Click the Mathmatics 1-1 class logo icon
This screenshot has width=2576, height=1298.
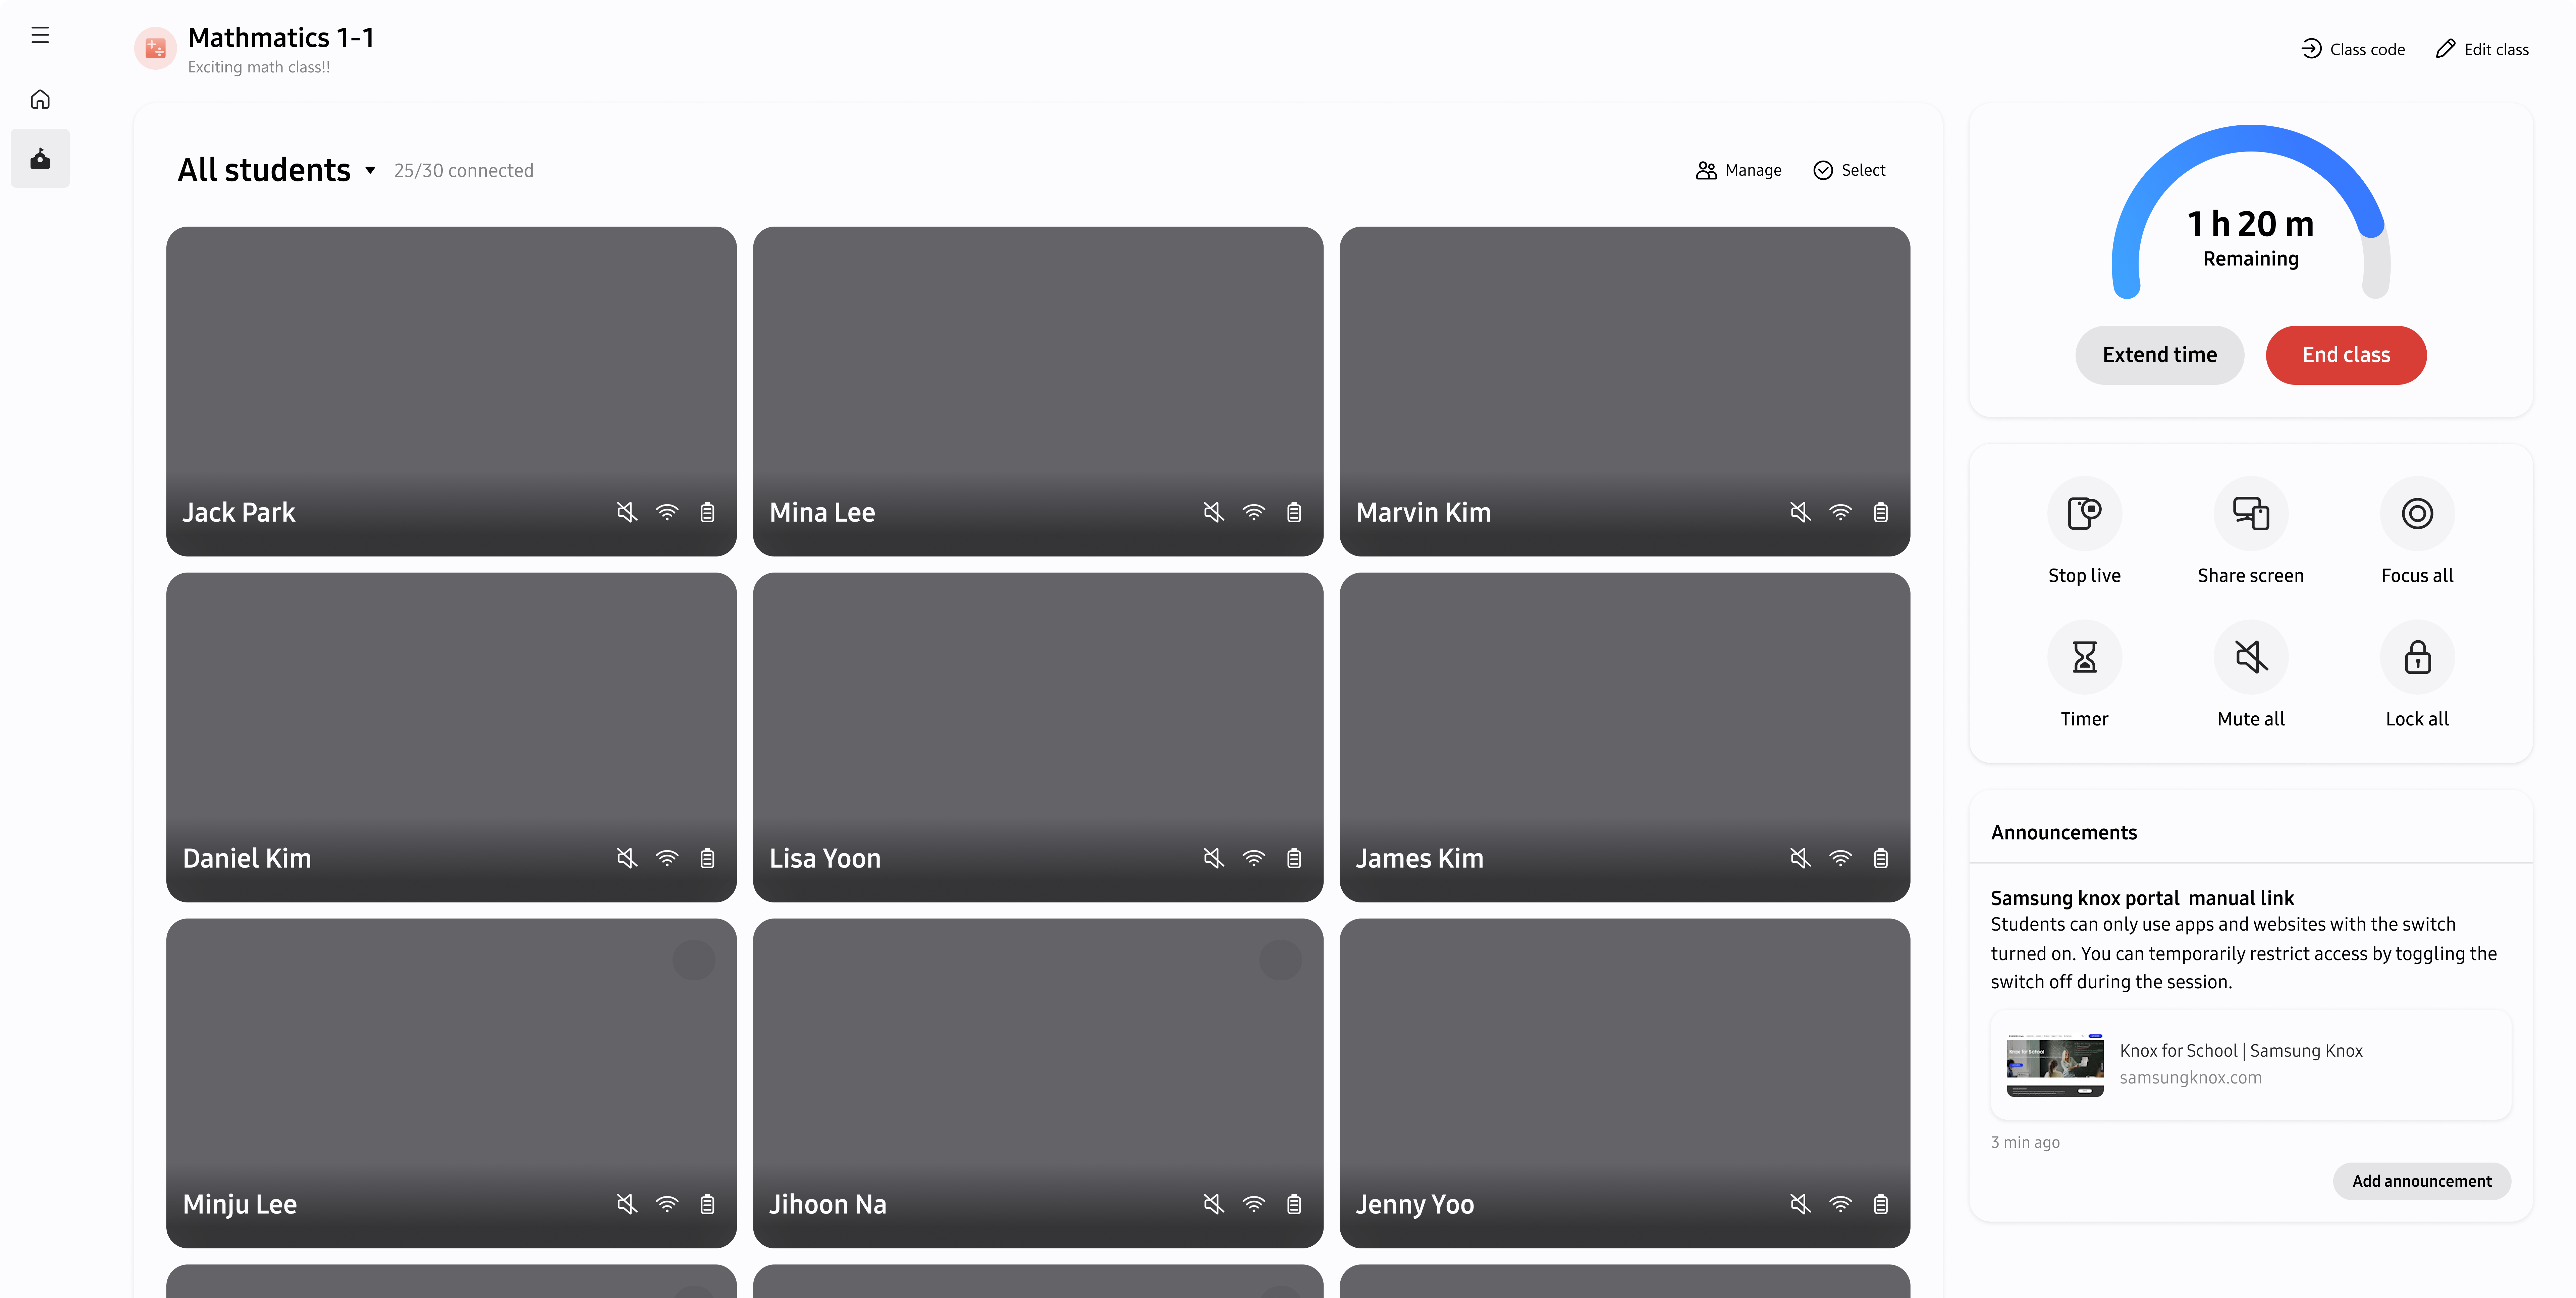coord(155,48)
